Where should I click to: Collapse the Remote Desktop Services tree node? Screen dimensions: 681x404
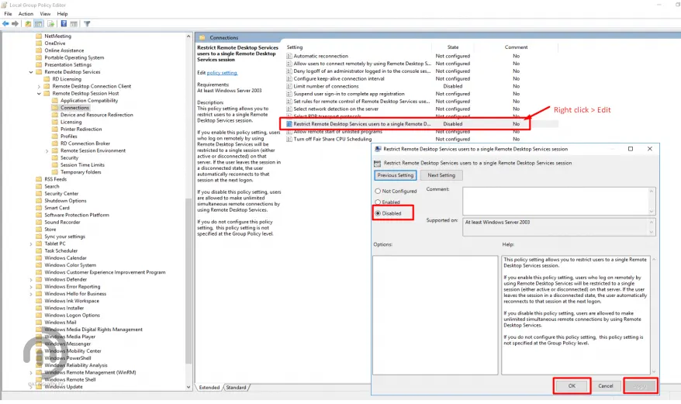coord(31,72)
